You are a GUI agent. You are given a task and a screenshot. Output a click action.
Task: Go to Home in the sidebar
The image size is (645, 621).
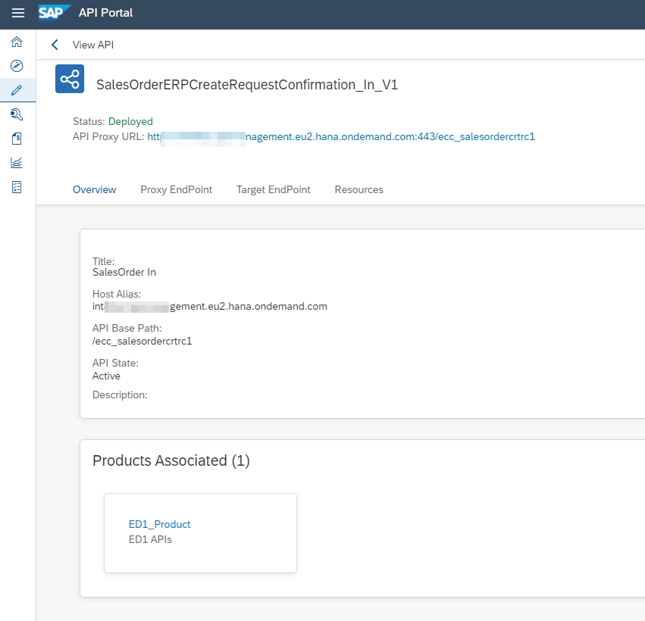17,42
